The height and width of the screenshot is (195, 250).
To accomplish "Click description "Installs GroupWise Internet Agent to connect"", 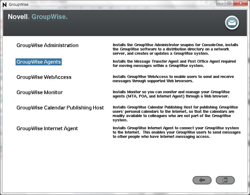I will (x=177, y=132).
